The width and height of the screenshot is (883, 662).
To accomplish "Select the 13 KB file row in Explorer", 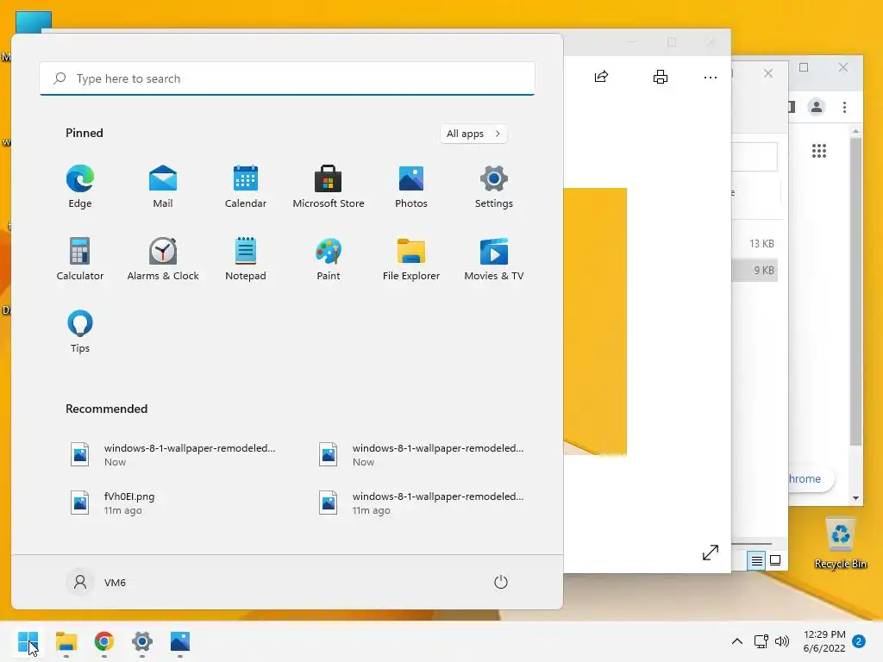I will 755,244.
